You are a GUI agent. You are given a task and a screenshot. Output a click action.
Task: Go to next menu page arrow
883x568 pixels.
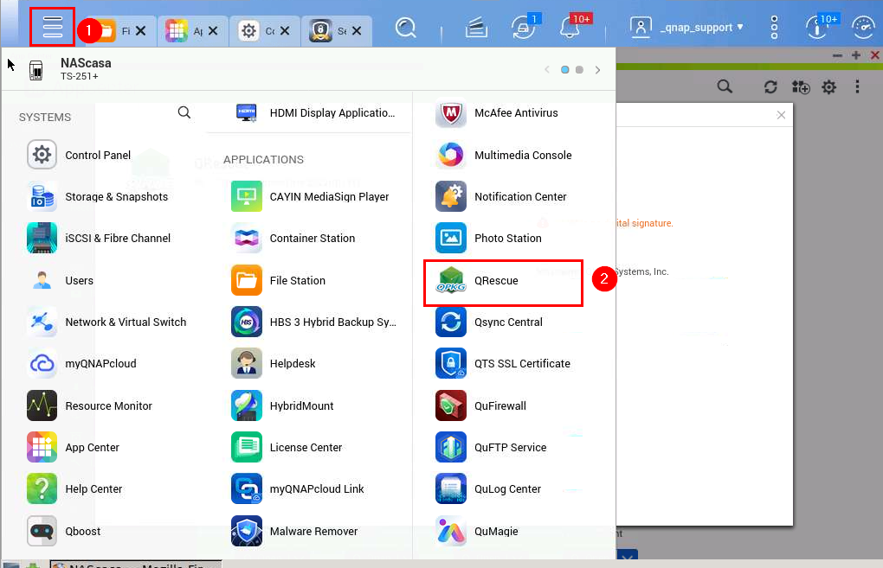[597, 70]
